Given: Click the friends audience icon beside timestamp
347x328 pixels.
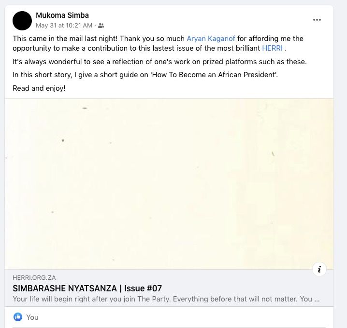Looking at the screenshot, I should pyautogui.click(x=101, y=26).
